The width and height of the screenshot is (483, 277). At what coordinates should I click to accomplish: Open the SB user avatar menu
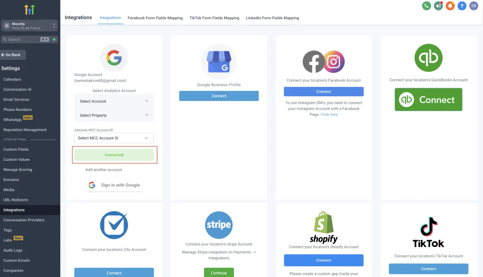point(474,6)
